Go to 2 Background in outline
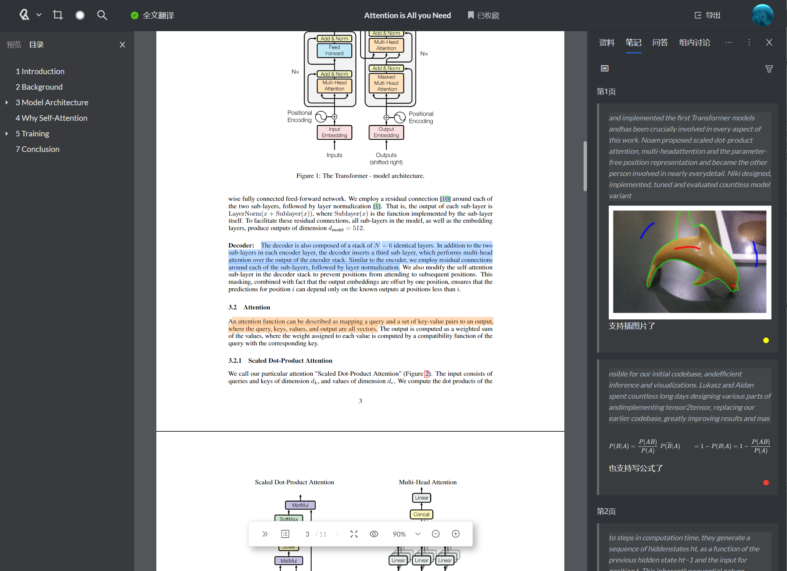 pos(39,87)
